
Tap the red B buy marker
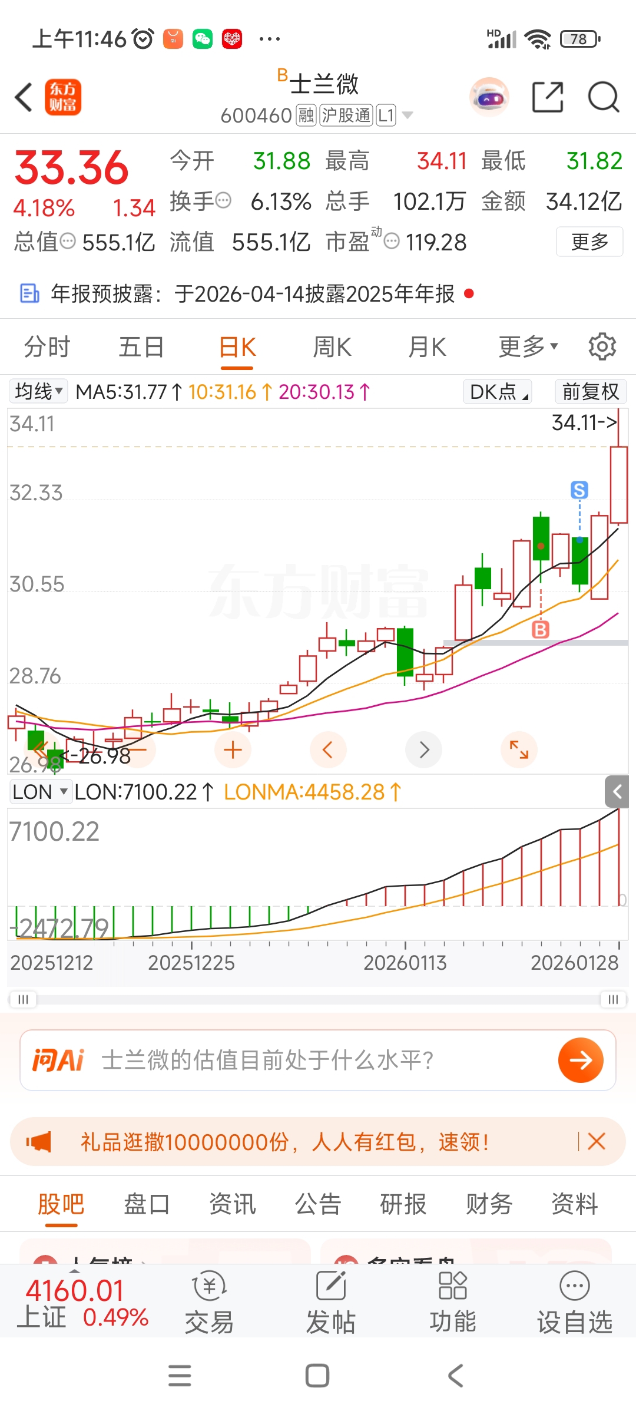click(541, 629)
